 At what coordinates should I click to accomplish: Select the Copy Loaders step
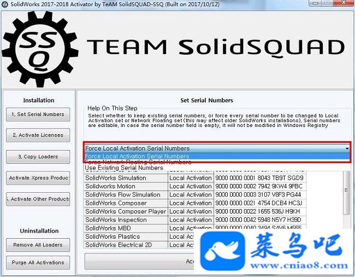[38, 157]
